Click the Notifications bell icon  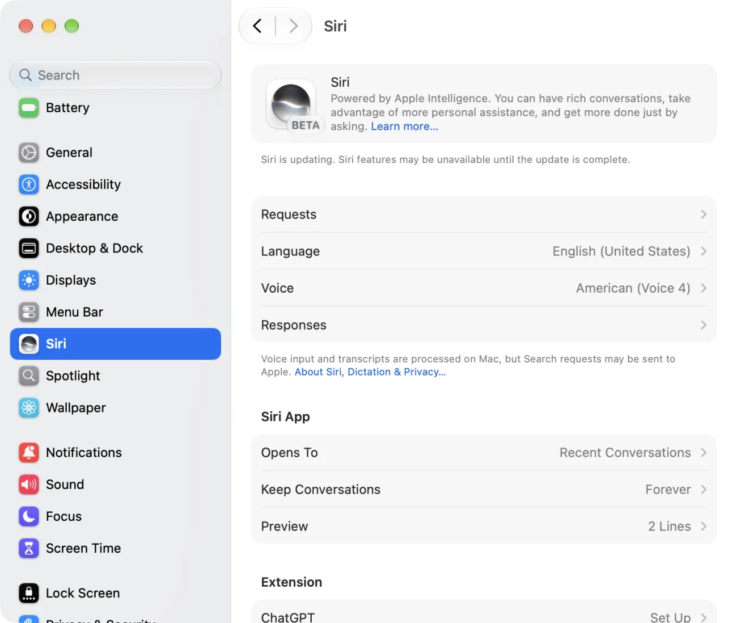tap(29, 452)
